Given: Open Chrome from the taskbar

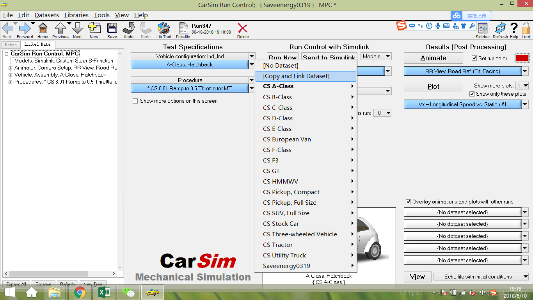Looking at the screenshot, I should click(x=80, y=292).
